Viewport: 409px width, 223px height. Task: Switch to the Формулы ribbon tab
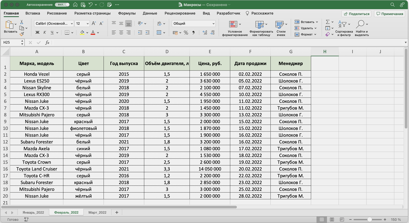click(x=127, y=13)
